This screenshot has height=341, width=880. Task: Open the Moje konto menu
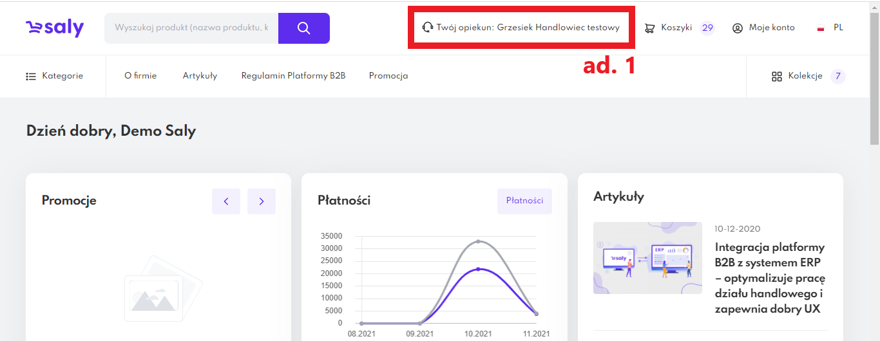pyautogui.click(x=771, y=28)
